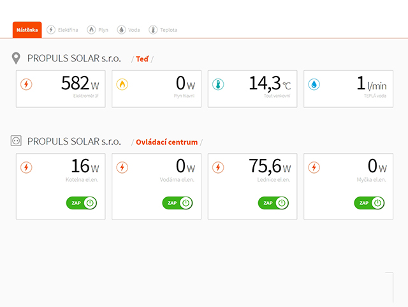Go to the Voda tab
The width and height of the screenshot is (408, 307).
[130, 29]
